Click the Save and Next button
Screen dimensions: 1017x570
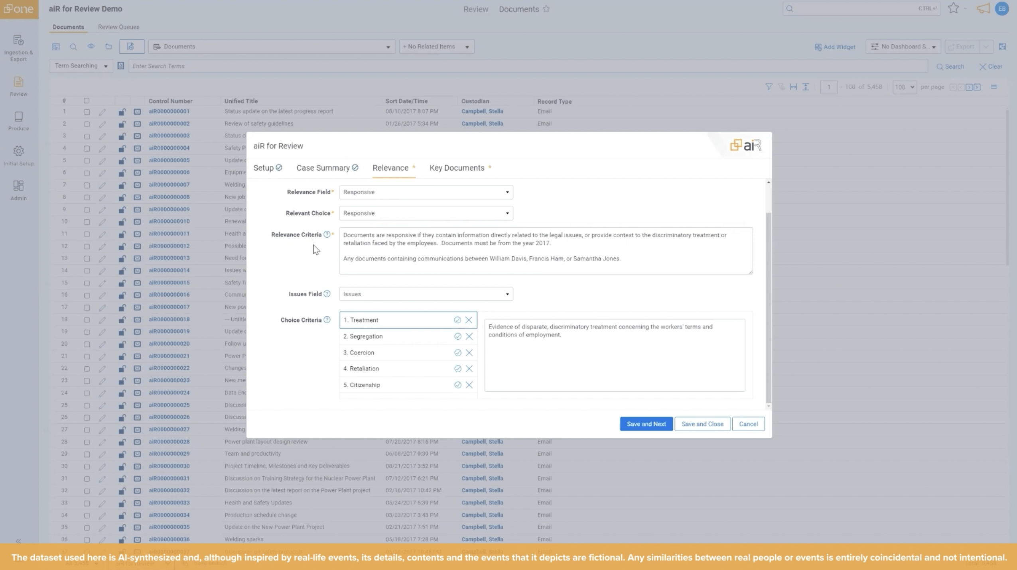[646, 424]
